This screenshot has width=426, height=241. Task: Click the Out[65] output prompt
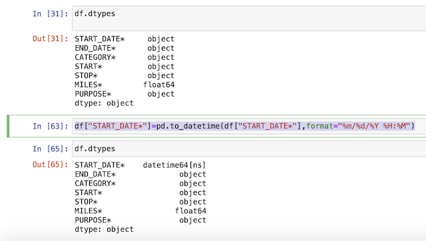pos(51,164)
